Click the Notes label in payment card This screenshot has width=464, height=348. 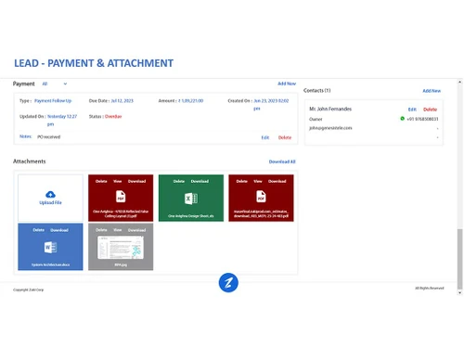coord(25,136)
